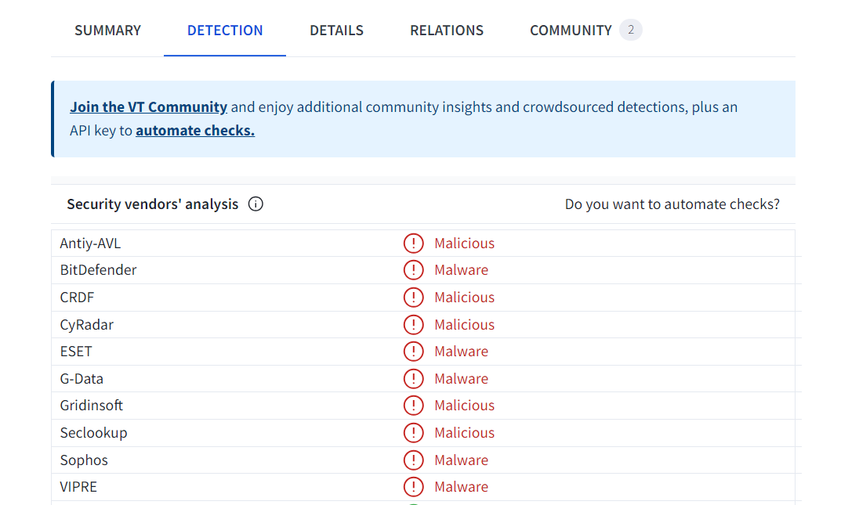Click the warning icon in CyRadar row
This screenshot has height=505, width=859.
pyautogui.click(x=413, y=325)
